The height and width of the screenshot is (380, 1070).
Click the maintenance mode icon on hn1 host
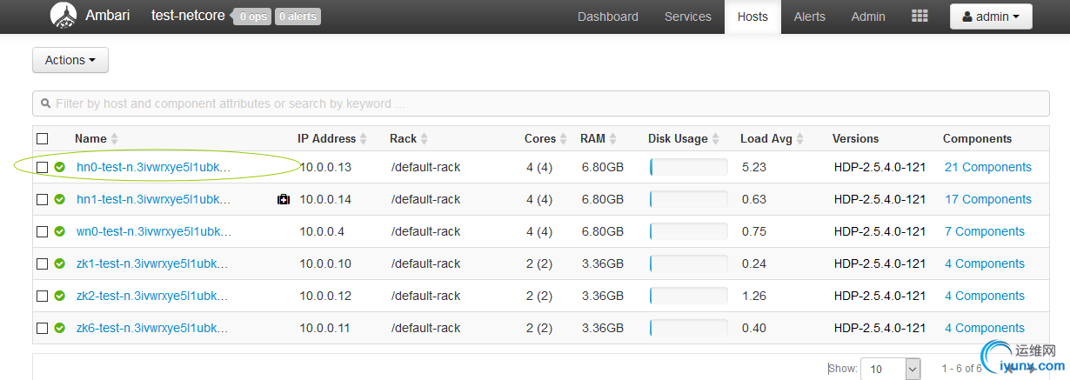point(283,200)
